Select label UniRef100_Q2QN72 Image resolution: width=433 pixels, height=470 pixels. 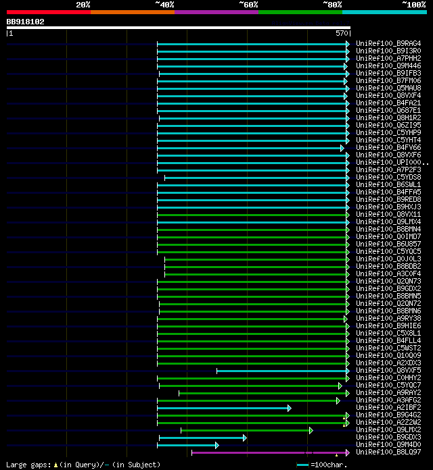pyautogui.click(x=388, y=304)
